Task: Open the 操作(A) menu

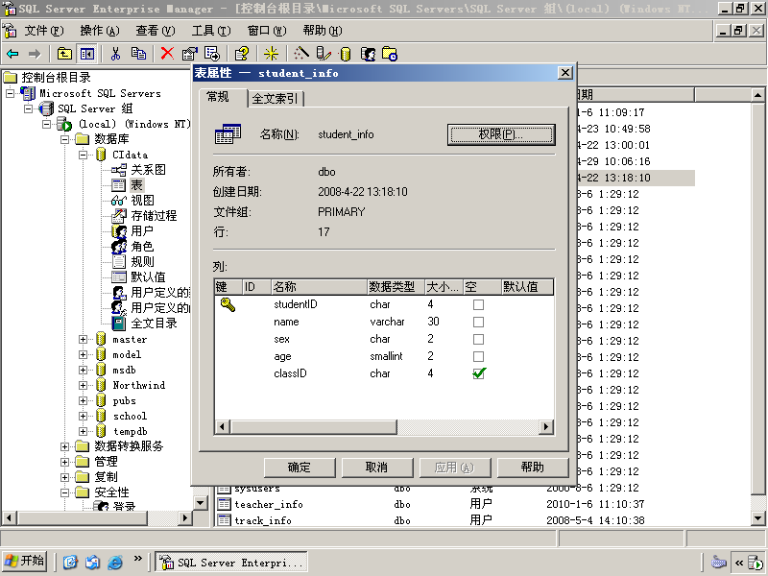Action: (100, 31)
